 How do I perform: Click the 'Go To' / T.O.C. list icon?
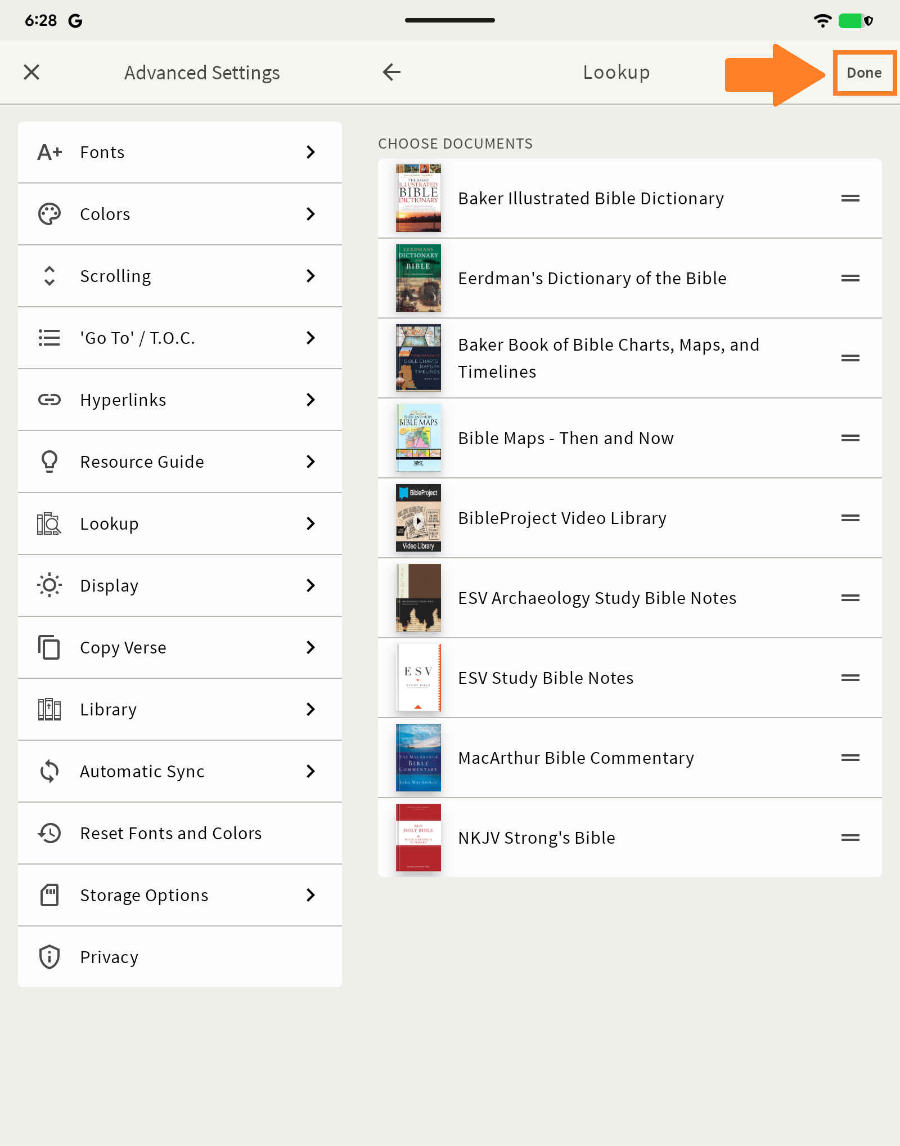pos(49,338)
